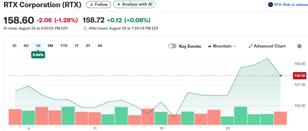Click the 160.00 axis label
Screen dimensions: 308x131
(300, 64)
